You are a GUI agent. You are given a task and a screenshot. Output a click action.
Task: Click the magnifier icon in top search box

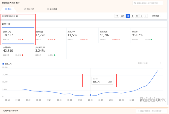pyautogui.click(x=135, y=3)
